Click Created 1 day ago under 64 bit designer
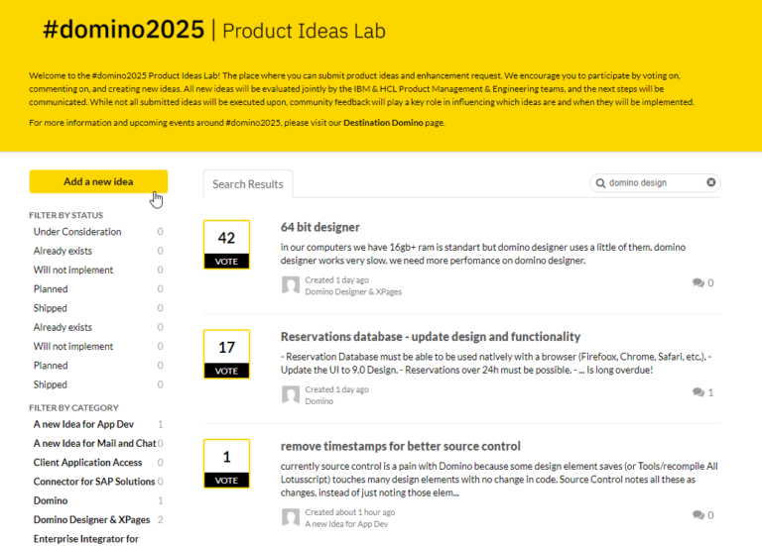This screenshot has height=546, width=762. click(x=336, y=280)
